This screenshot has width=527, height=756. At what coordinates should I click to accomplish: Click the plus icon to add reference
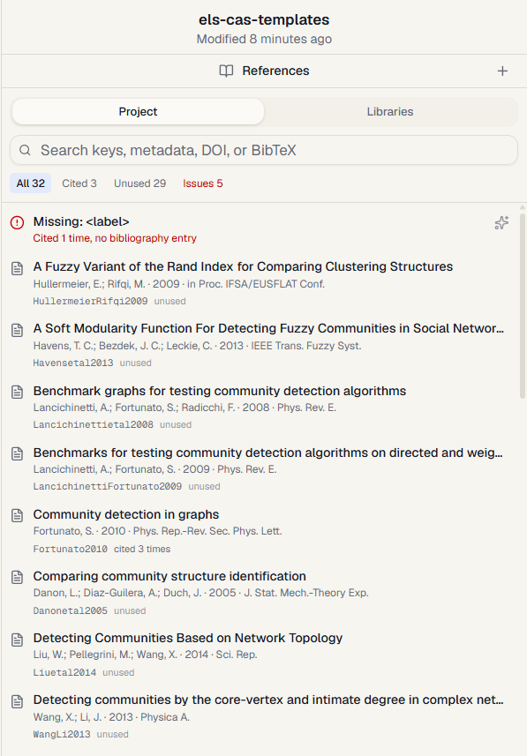502,71
